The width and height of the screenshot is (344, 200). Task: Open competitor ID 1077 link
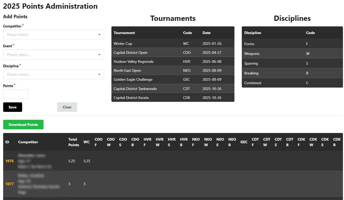click(x=9, y=184)
